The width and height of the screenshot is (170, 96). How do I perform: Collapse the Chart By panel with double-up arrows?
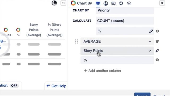[x=162, y=3]
